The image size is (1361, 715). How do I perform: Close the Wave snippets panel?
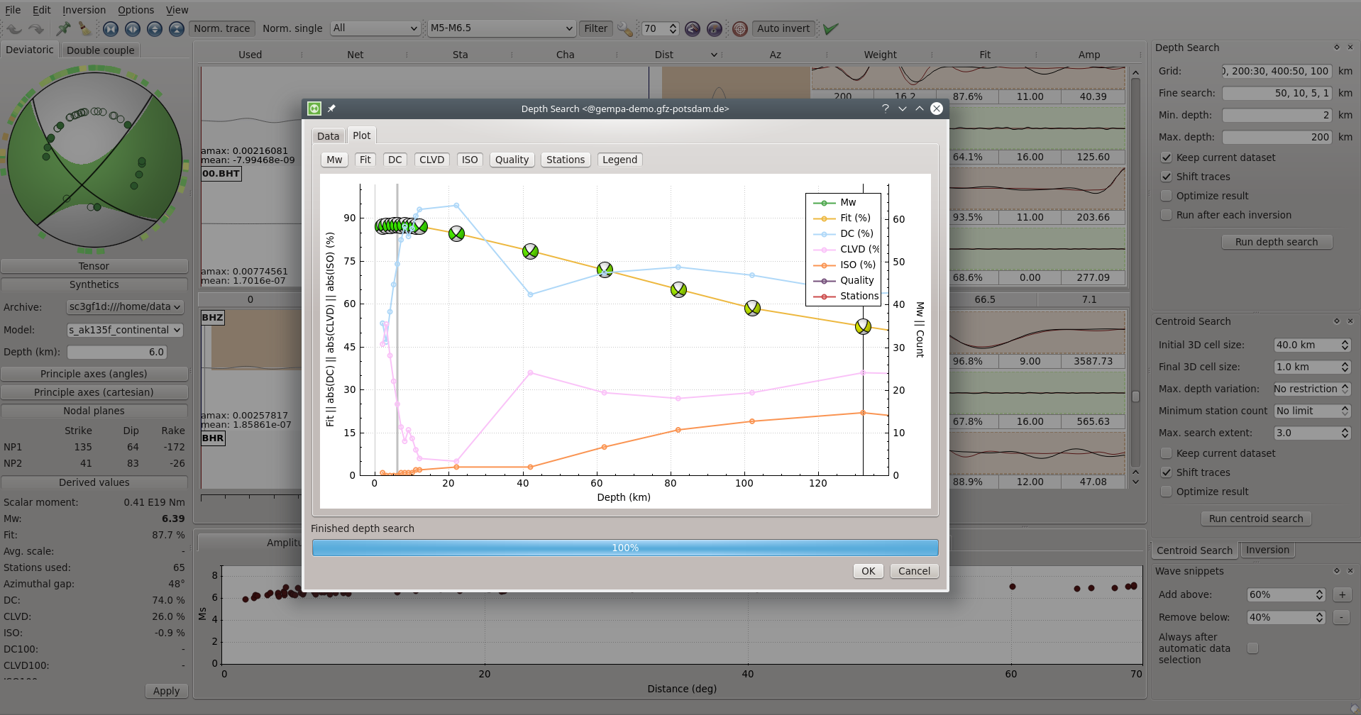[x=1350, y=571]
